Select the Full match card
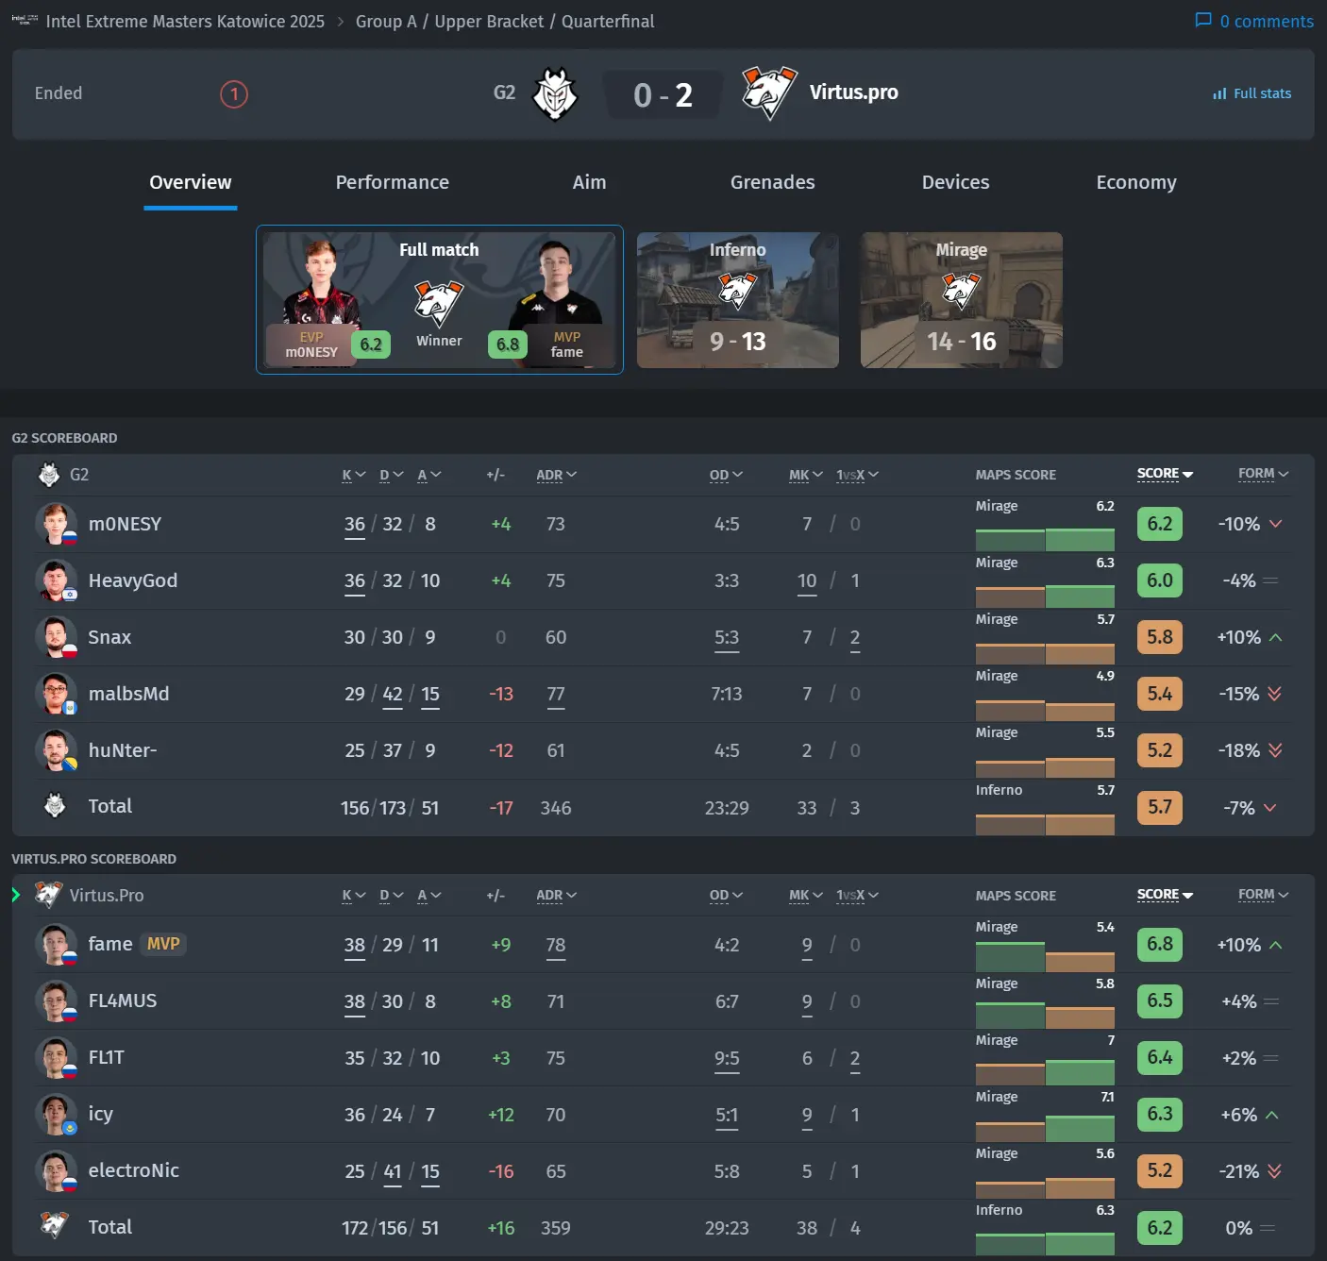Screen dimensions: 1327x1261 click(x=440, y=299)
